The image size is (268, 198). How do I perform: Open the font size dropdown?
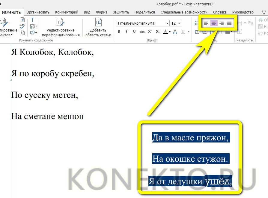tap(180, 23)
